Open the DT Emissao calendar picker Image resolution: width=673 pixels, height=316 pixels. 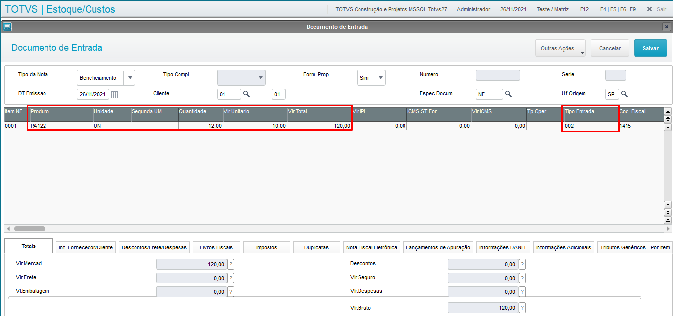tap(114, 94)
